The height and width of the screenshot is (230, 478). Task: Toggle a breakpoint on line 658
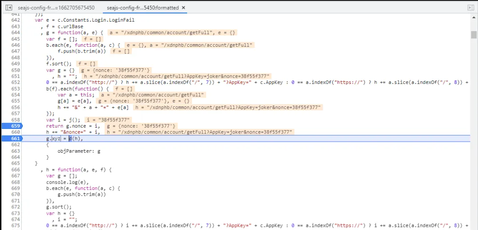tap(15, 120)
